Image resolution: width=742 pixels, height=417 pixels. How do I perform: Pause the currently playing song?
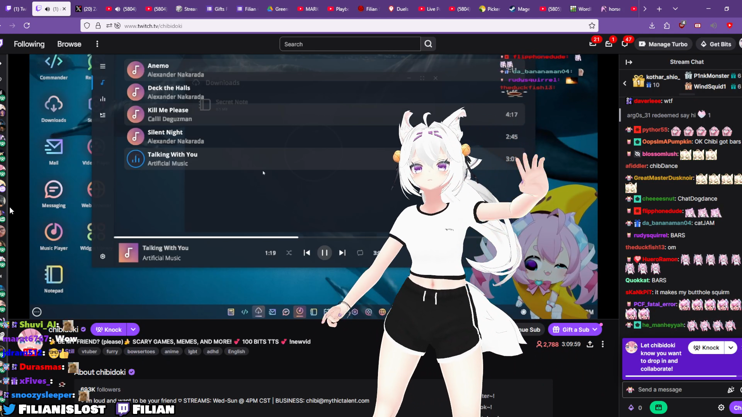coord(325,253)
